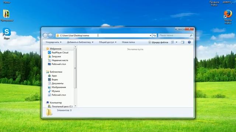Click the folder icon in details pane

tap(49, 112)
